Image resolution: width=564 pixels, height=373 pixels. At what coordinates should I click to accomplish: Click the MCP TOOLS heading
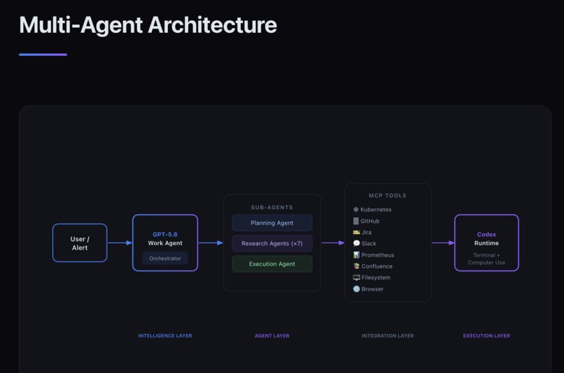(388, 196)
